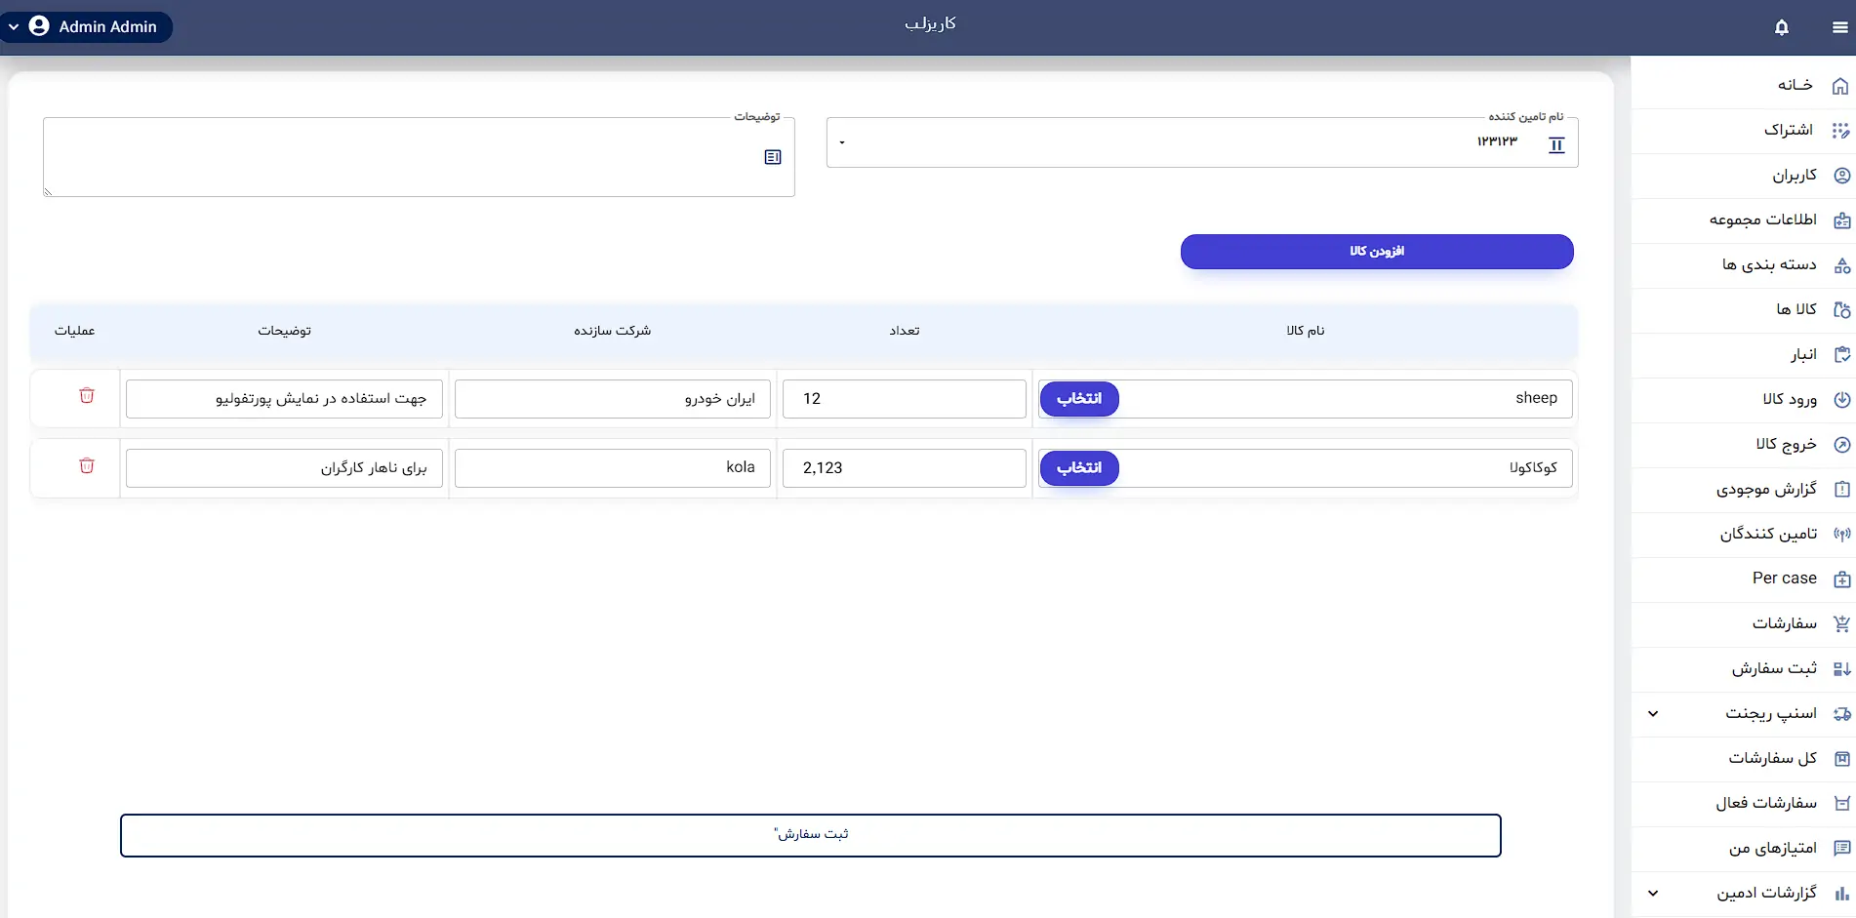Open امتیازهای من menu item

click(x=1743, y=849)
